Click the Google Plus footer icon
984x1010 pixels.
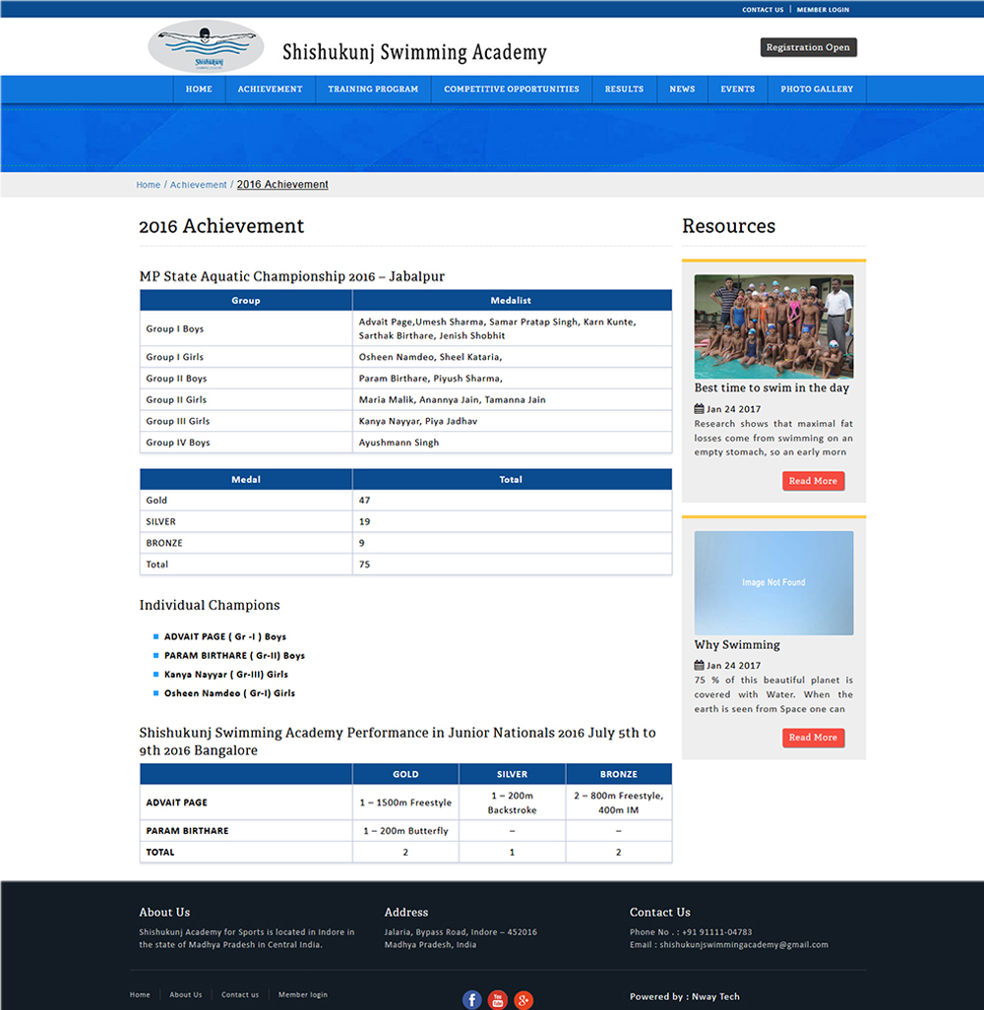tap(523, 999)
